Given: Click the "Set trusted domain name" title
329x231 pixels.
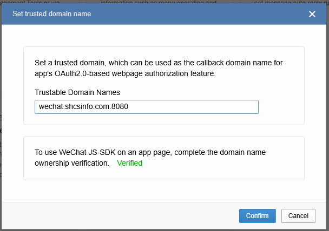Looking at the screenshot, I should tap(51, 14).
